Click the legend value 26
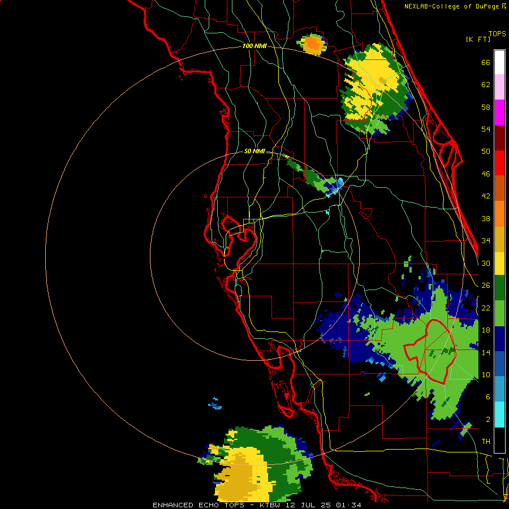 coord(486,286)
